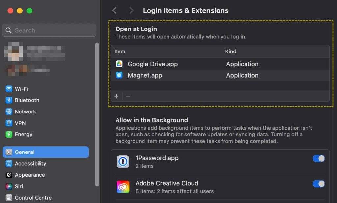Click the Bluetooth icon in sidebar
This screenshot has width=337, height=203.
coord(9,100)
